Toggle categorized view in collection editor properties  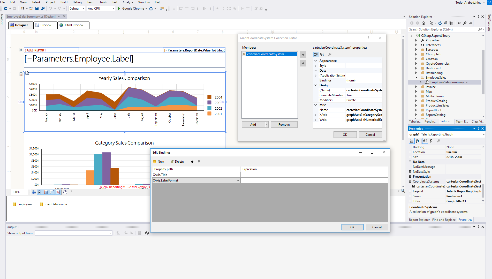click(316, 55)
